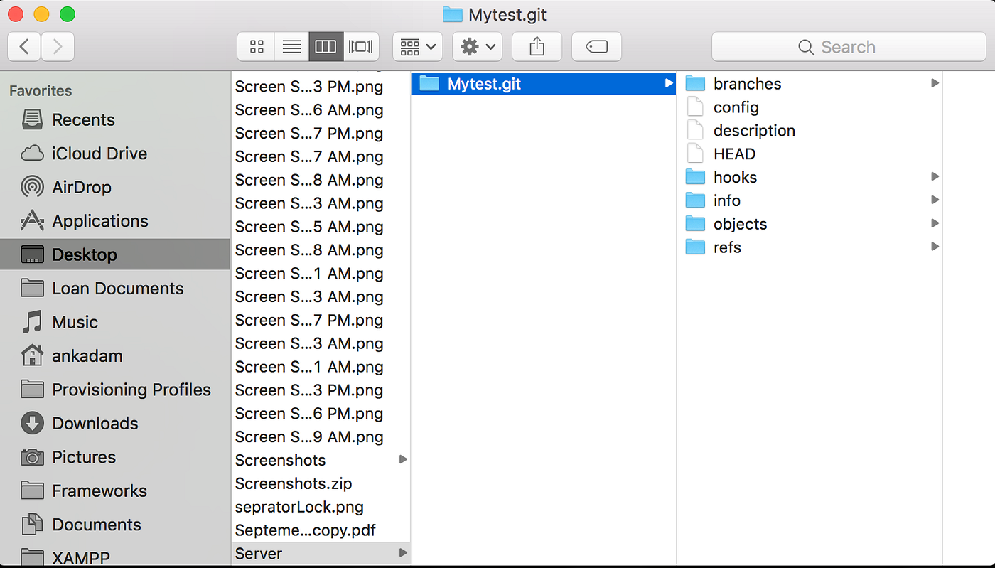This screenshot has width=995, height=568.
Task: Open the Share menu icon
Action: point(537,46)
